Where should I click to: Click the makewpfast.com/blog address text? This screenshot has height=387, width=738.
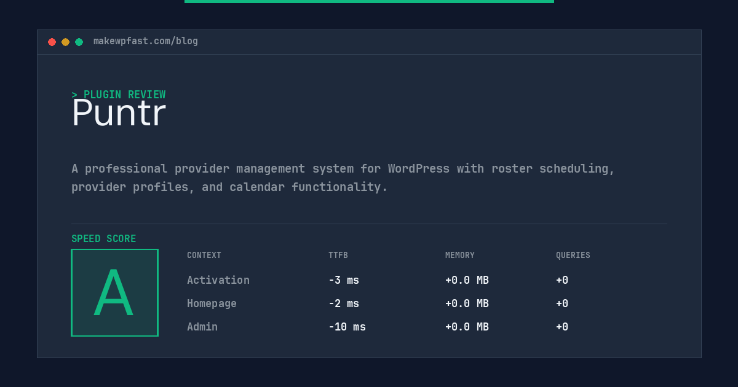coord(146,41)
